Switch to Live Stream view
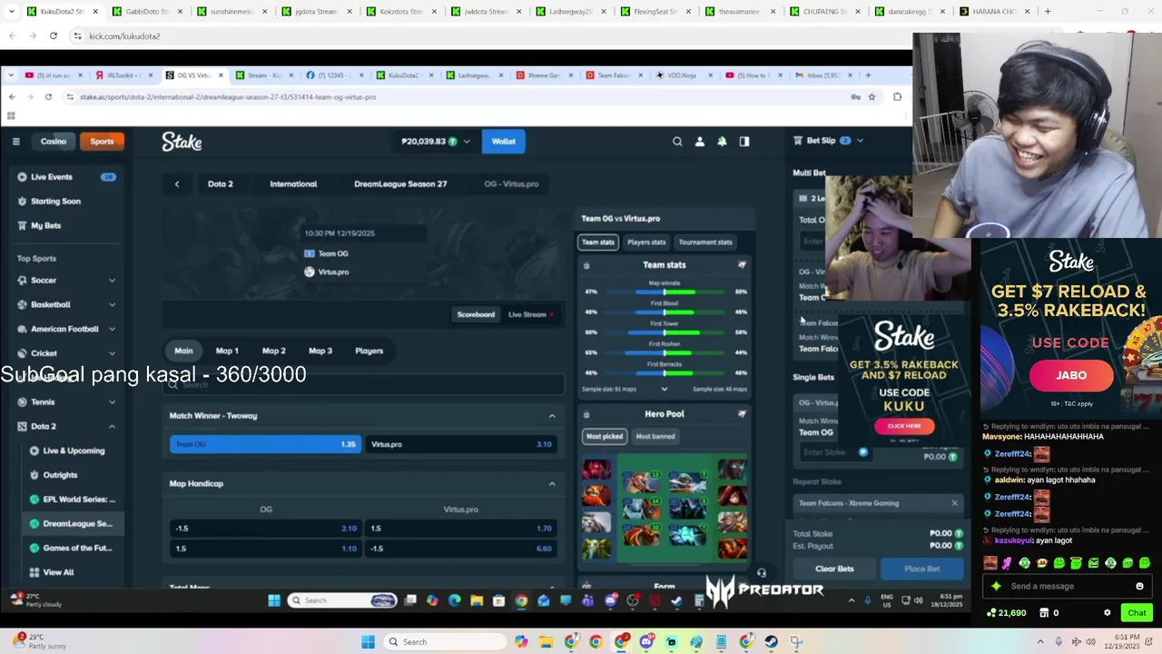 [x=531, y=315]
